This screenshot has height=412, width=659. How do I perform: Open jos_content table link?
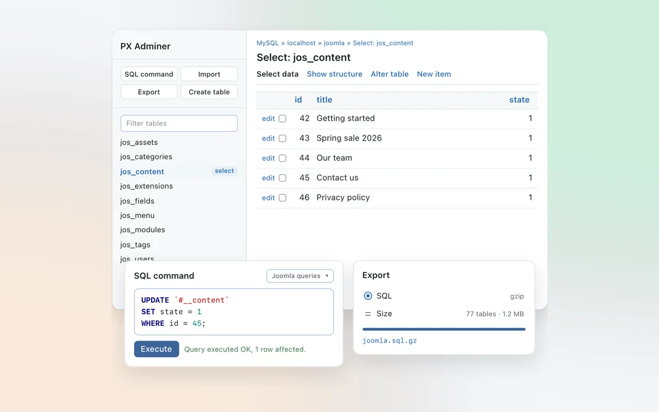coord(142,171)
